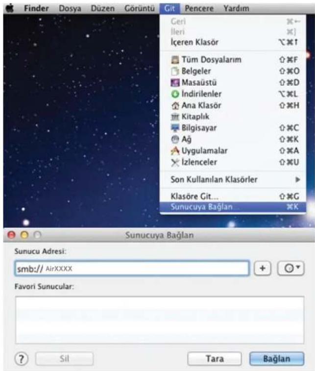Click the Bağlan connect button
Image resolution: width=315 pixels, height=371 pixels.
point(277,359)
